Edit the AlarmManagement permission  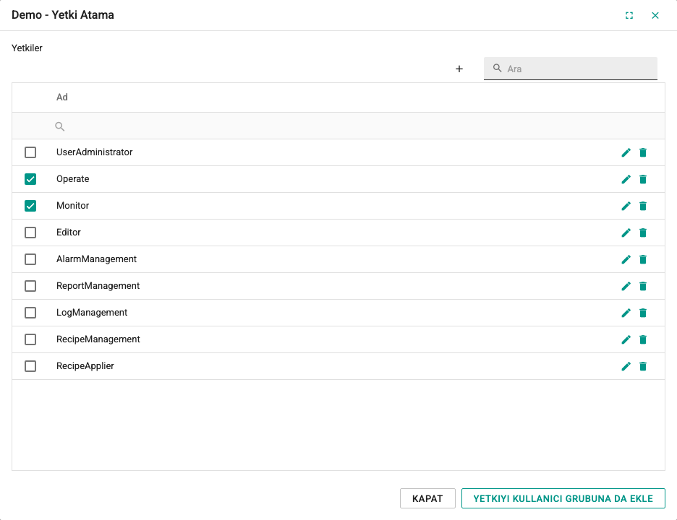tap(626, 259)
